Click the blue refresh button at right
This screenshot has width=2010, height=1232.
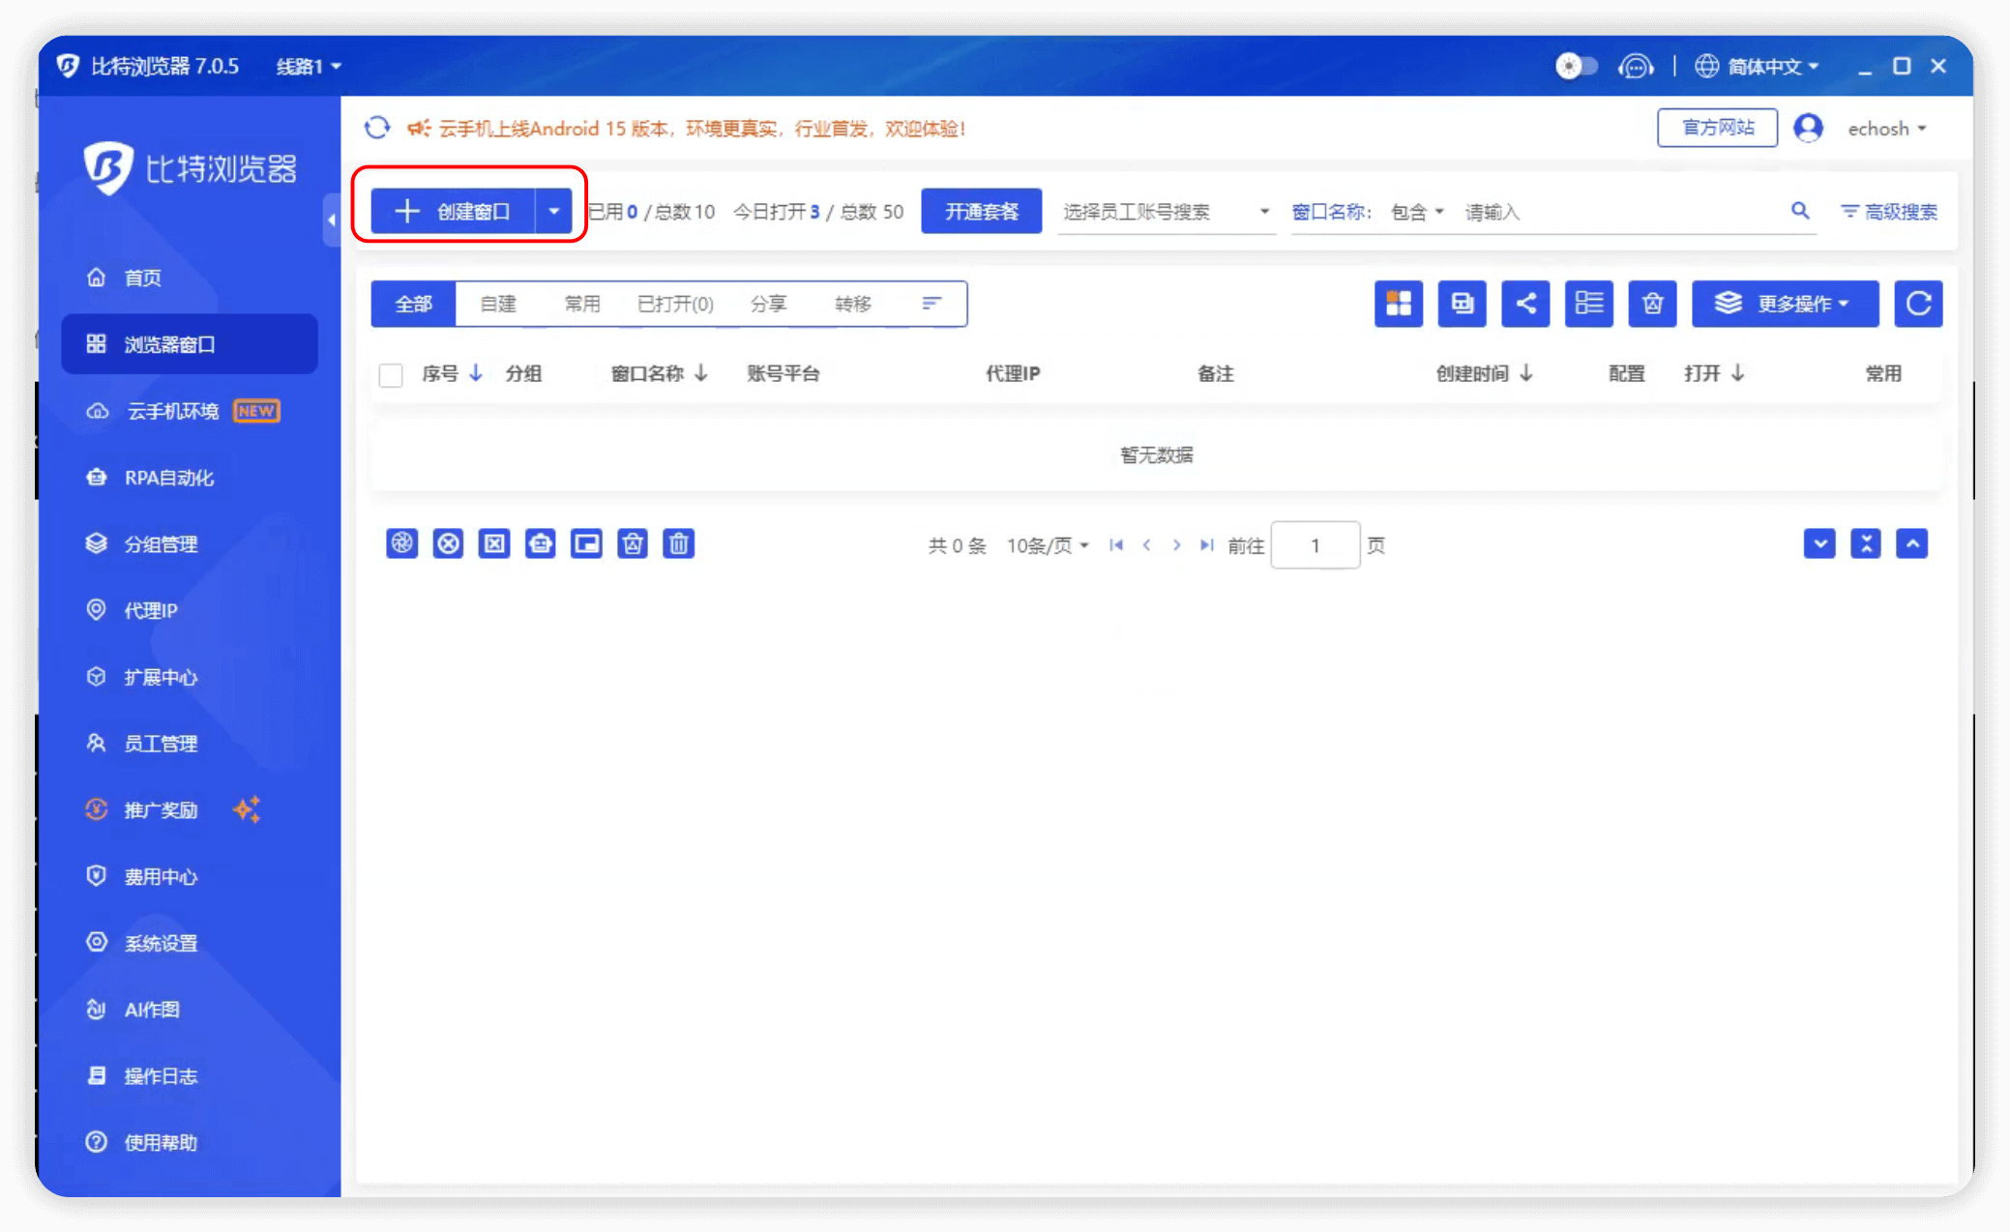[x=1917, y=304]
